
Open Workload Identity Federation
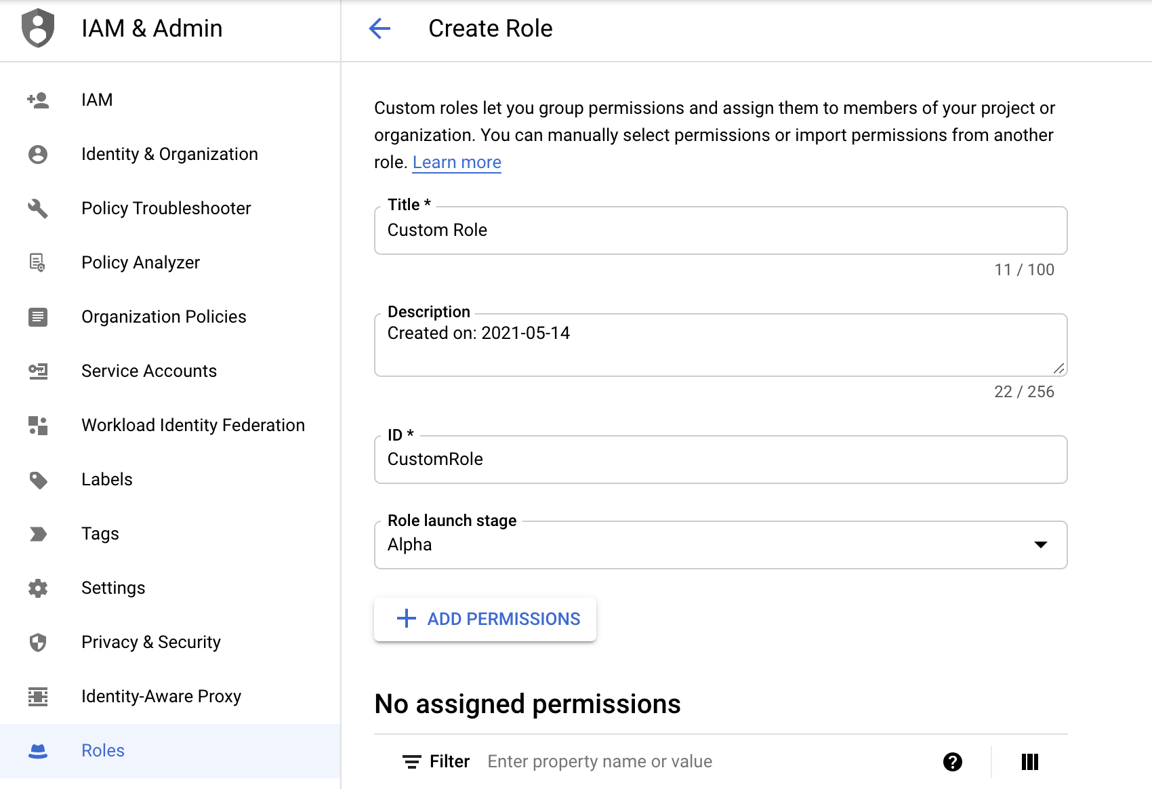tap(170, 425)
